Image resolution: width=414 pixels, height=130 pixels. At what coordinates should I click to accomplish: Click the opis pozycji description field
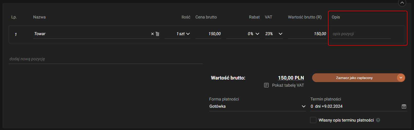coord(361,34)
